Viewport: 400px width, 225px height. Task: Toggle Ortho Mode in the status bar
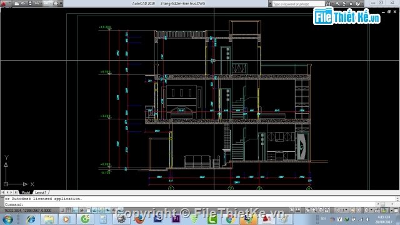point(75,211)
